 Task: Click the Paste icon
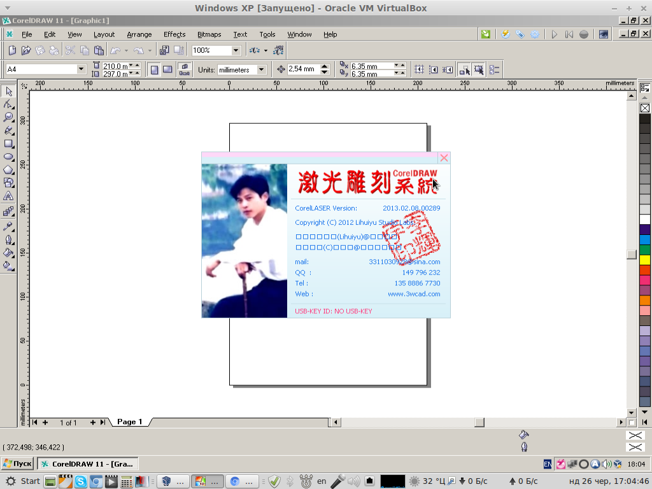(99, 50)
